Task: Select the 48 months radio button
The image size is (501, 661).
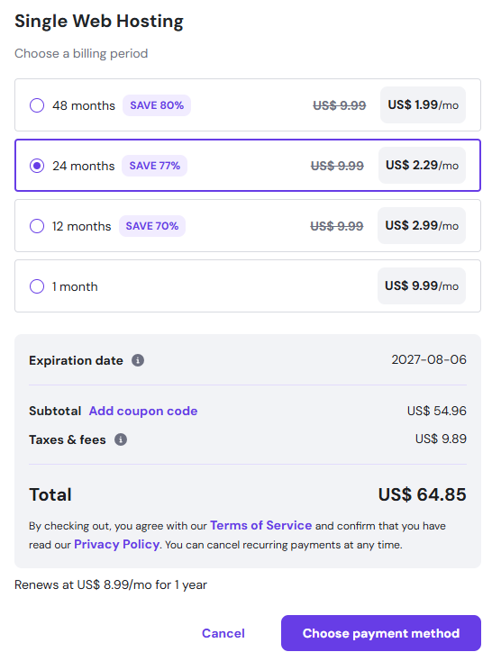Action: (37, 105)
